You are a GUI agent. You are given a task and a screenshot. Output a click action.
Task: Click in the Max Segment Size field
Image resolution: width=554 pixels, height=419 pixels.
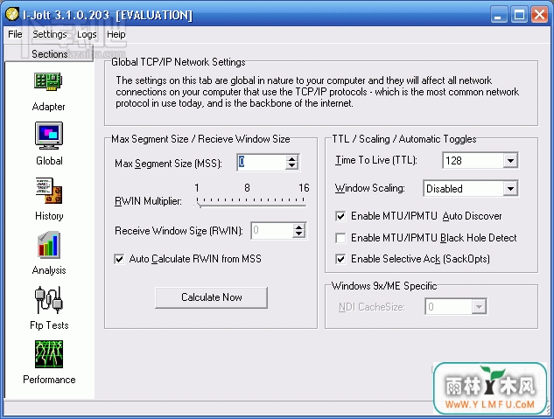pyautogui.click(x=262, y=163)
